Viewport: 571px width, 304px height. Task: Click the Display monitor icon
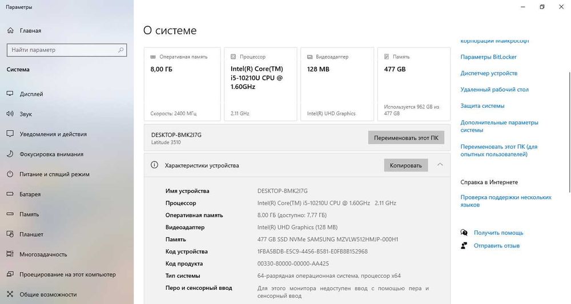pos(10,94)
